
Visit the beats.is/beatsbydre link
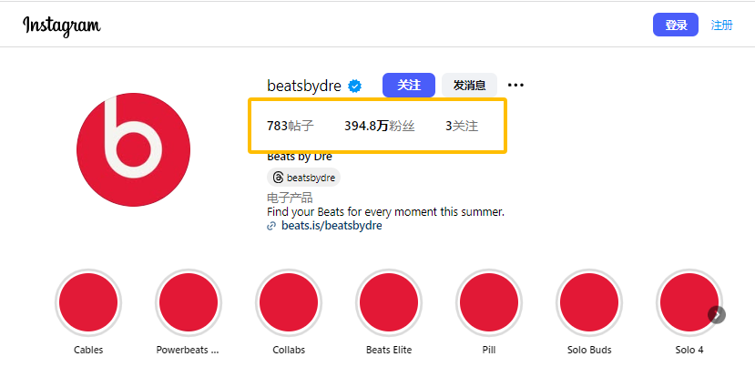tap(332, 226)
